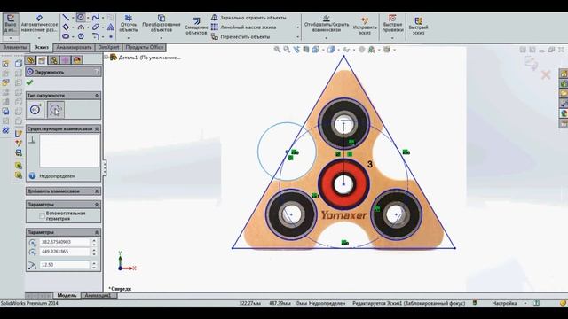Collapse the Существующие взаимосвязи section

tap(97, 128)
